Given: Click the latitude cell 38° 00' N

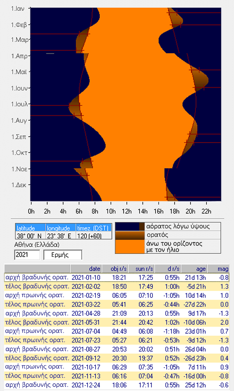Looking at the screenshot, I should click(30, 236).
